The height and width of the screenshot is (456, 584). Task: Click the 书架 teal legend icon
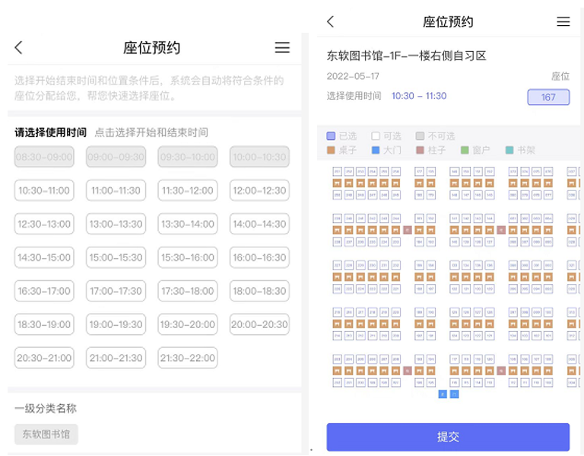click(x=509, y=150)
